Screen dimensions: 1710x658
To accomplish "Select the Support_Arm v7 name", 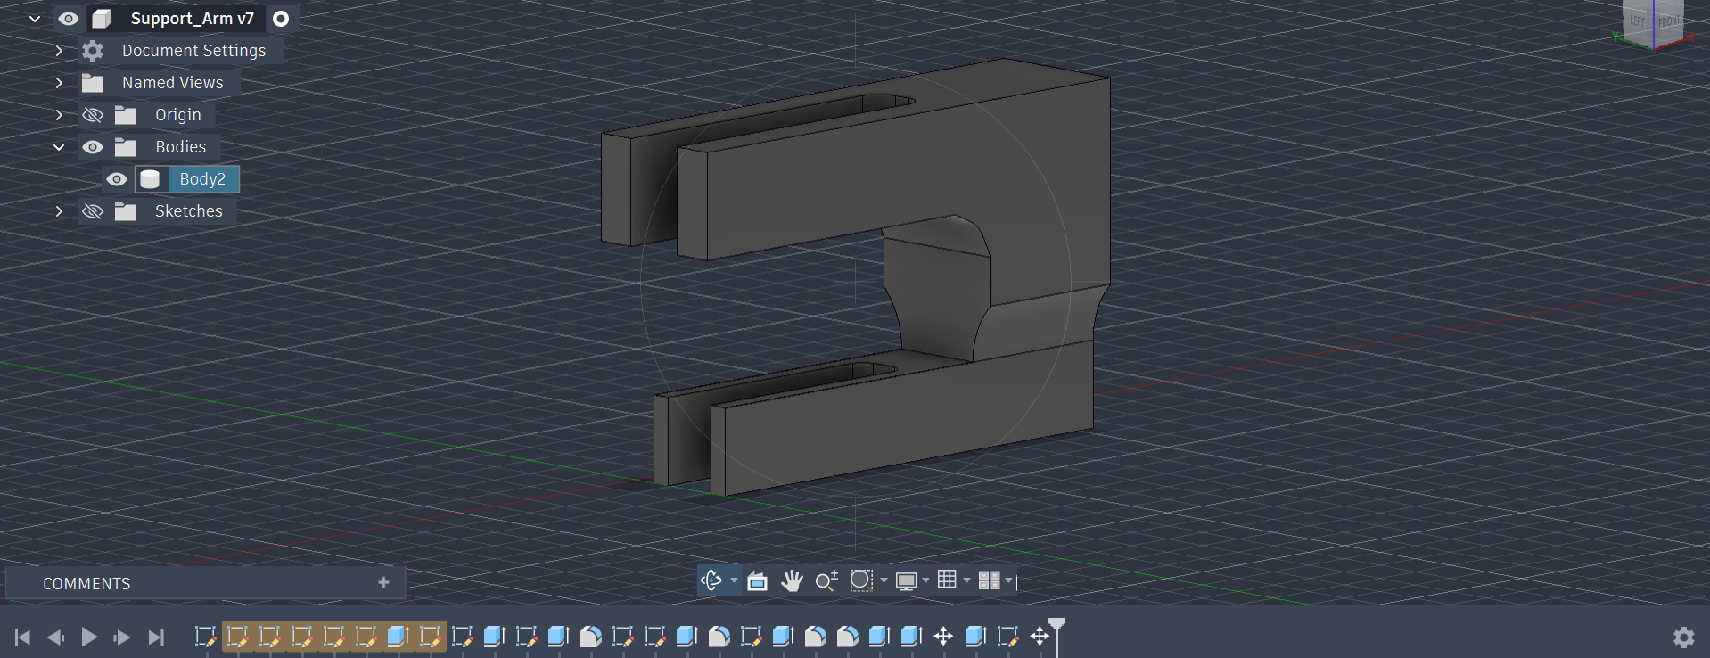I will point(192,19).
